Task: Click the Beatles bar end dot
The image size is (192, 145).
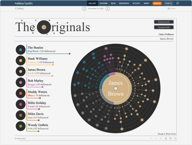Action: [x=70, y=54]
